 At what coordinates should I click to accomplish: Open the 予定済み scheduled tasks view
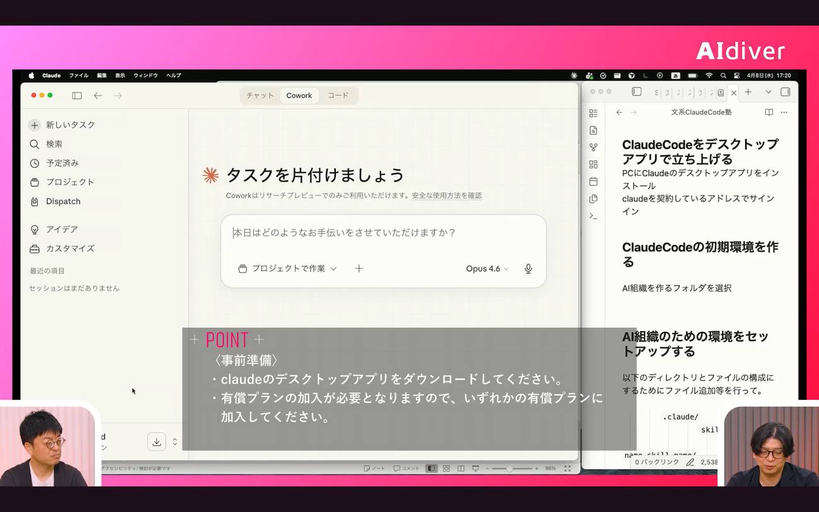[x=62, y=163]
